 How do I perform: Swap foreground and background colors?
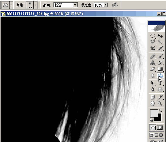point(161,111)
